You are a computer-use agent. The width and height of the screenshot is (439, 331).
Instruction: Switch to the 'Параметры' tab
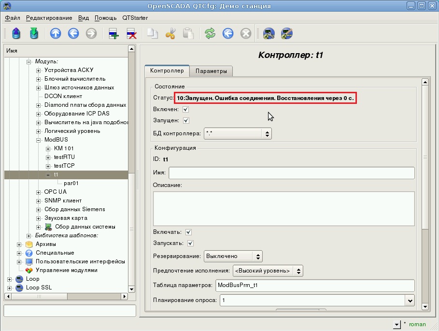tap(211, 71)
